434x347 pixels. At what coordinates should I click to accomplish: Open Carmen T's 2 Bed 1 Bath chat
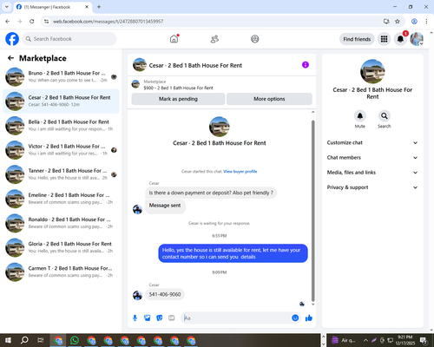tap(61, 272)
